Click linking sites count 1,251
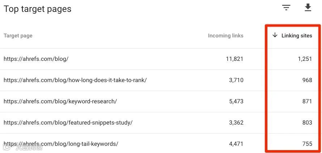322x153 pixels. tap(305, 59)
